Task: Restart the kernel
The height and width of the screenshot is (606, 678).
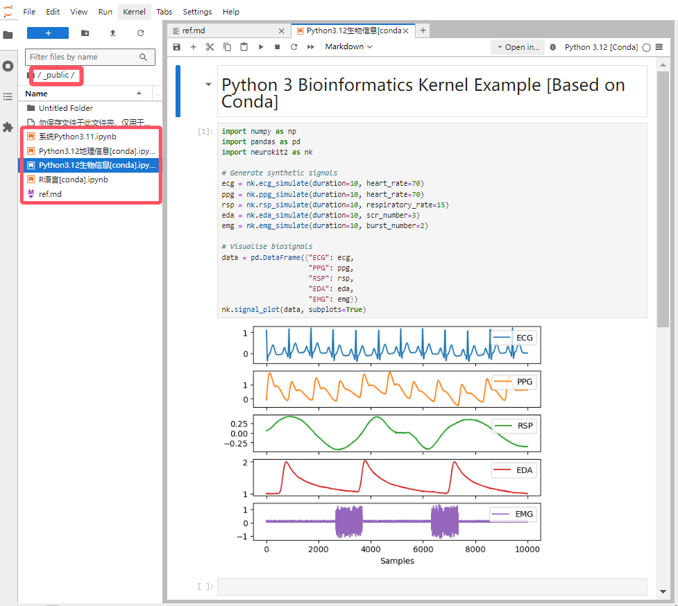Action: pyautogui.click(x=294, y=47)
